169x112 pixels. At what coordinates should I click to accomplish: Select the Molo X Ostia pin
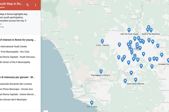[x=92, y=103]
